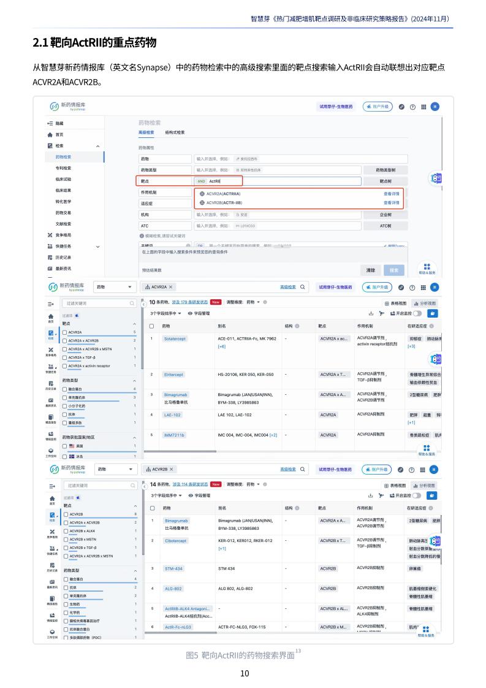Tick 生物药 drug type in ACVR2B panel
486x688 pixels.
coord(66,604)
